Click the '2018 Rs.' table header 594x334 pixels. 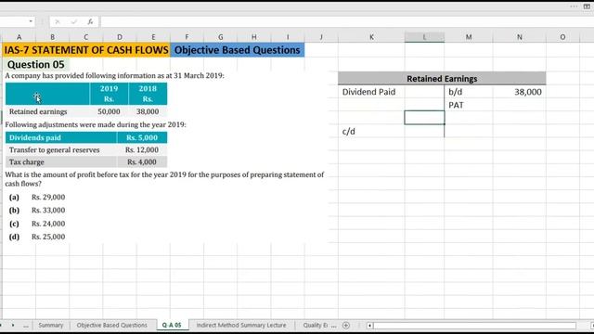(148, 94)
